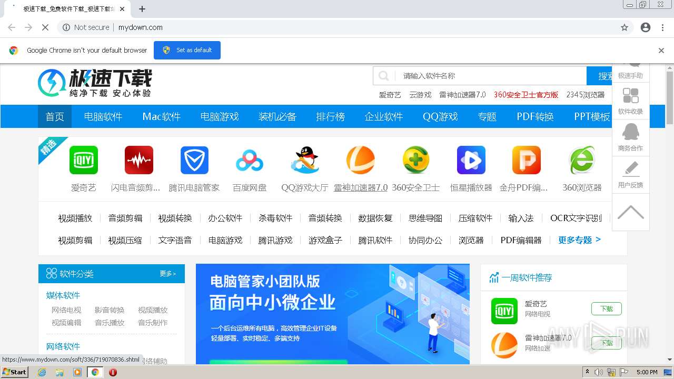Image resolution: width=674 pixels, height=379 pixels.
Task: Click the 极速下载 site logo
Action: click(95, 83)
